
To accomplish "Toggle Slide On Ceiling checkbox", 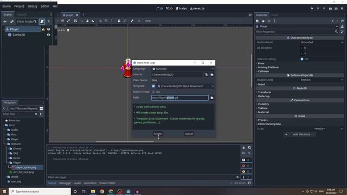I will pyautogui.click(x=302, y=59).
